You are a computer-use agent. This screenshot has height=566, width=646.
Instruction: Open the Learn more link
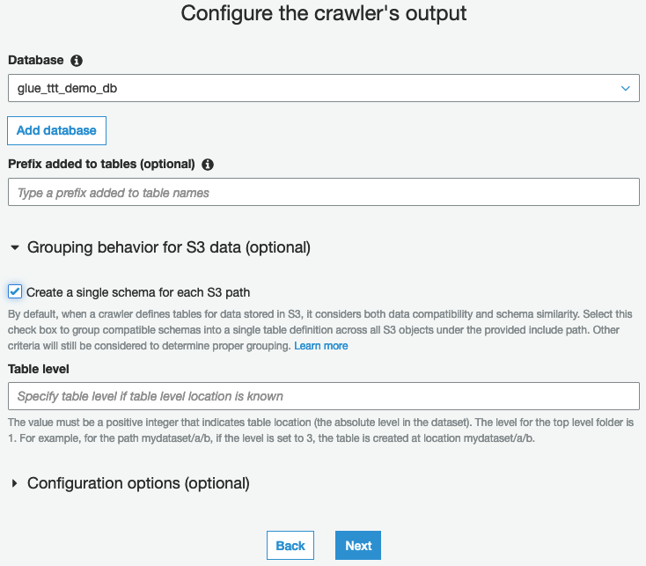[x=321, y=346]
